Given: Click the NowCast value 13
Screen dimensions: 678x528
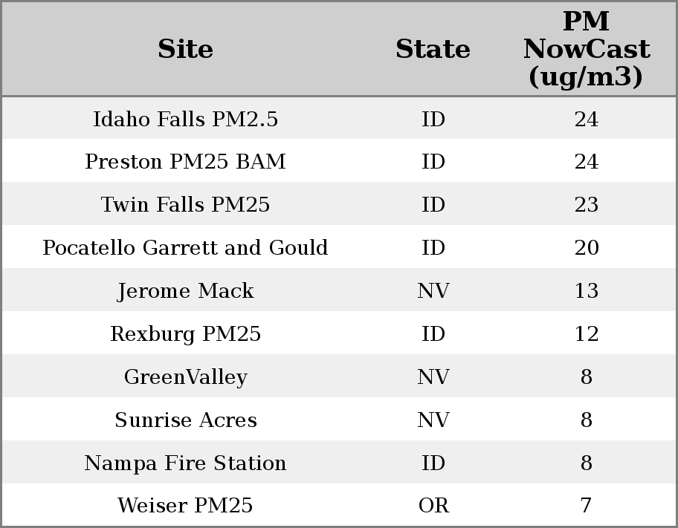Looking at the screenshot, I should (x=587, y=290).
